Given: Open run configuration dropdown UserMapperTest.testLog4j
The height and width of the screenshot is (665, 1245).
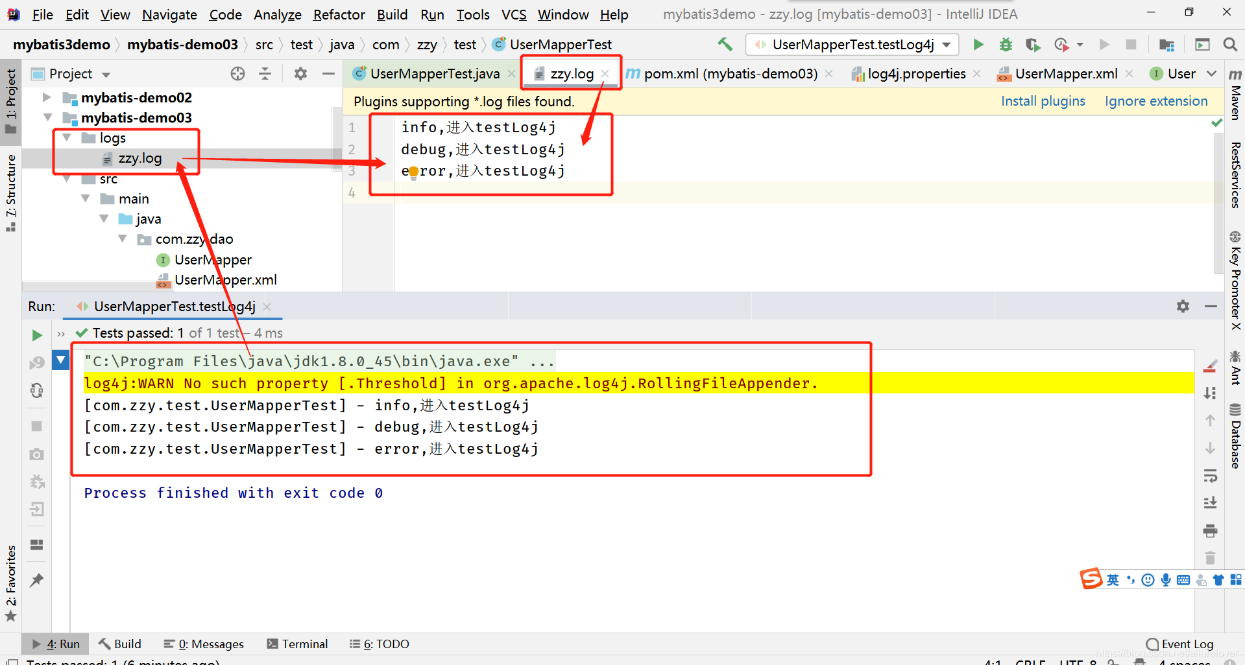Looking at the screenshot, I should click(852, 44).
